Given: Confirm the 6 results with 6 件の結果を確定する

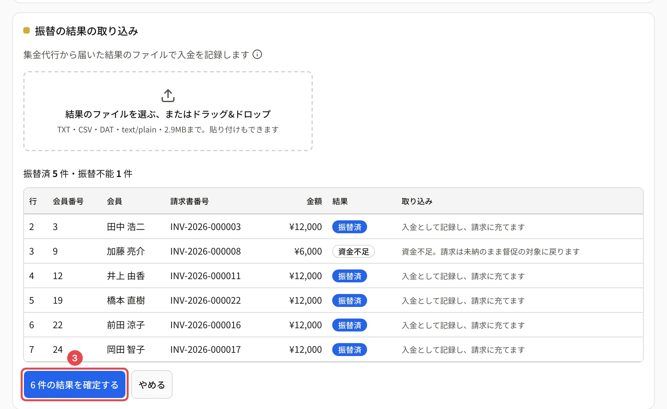Looking at the screenshot, I should [x=75, y=384].
